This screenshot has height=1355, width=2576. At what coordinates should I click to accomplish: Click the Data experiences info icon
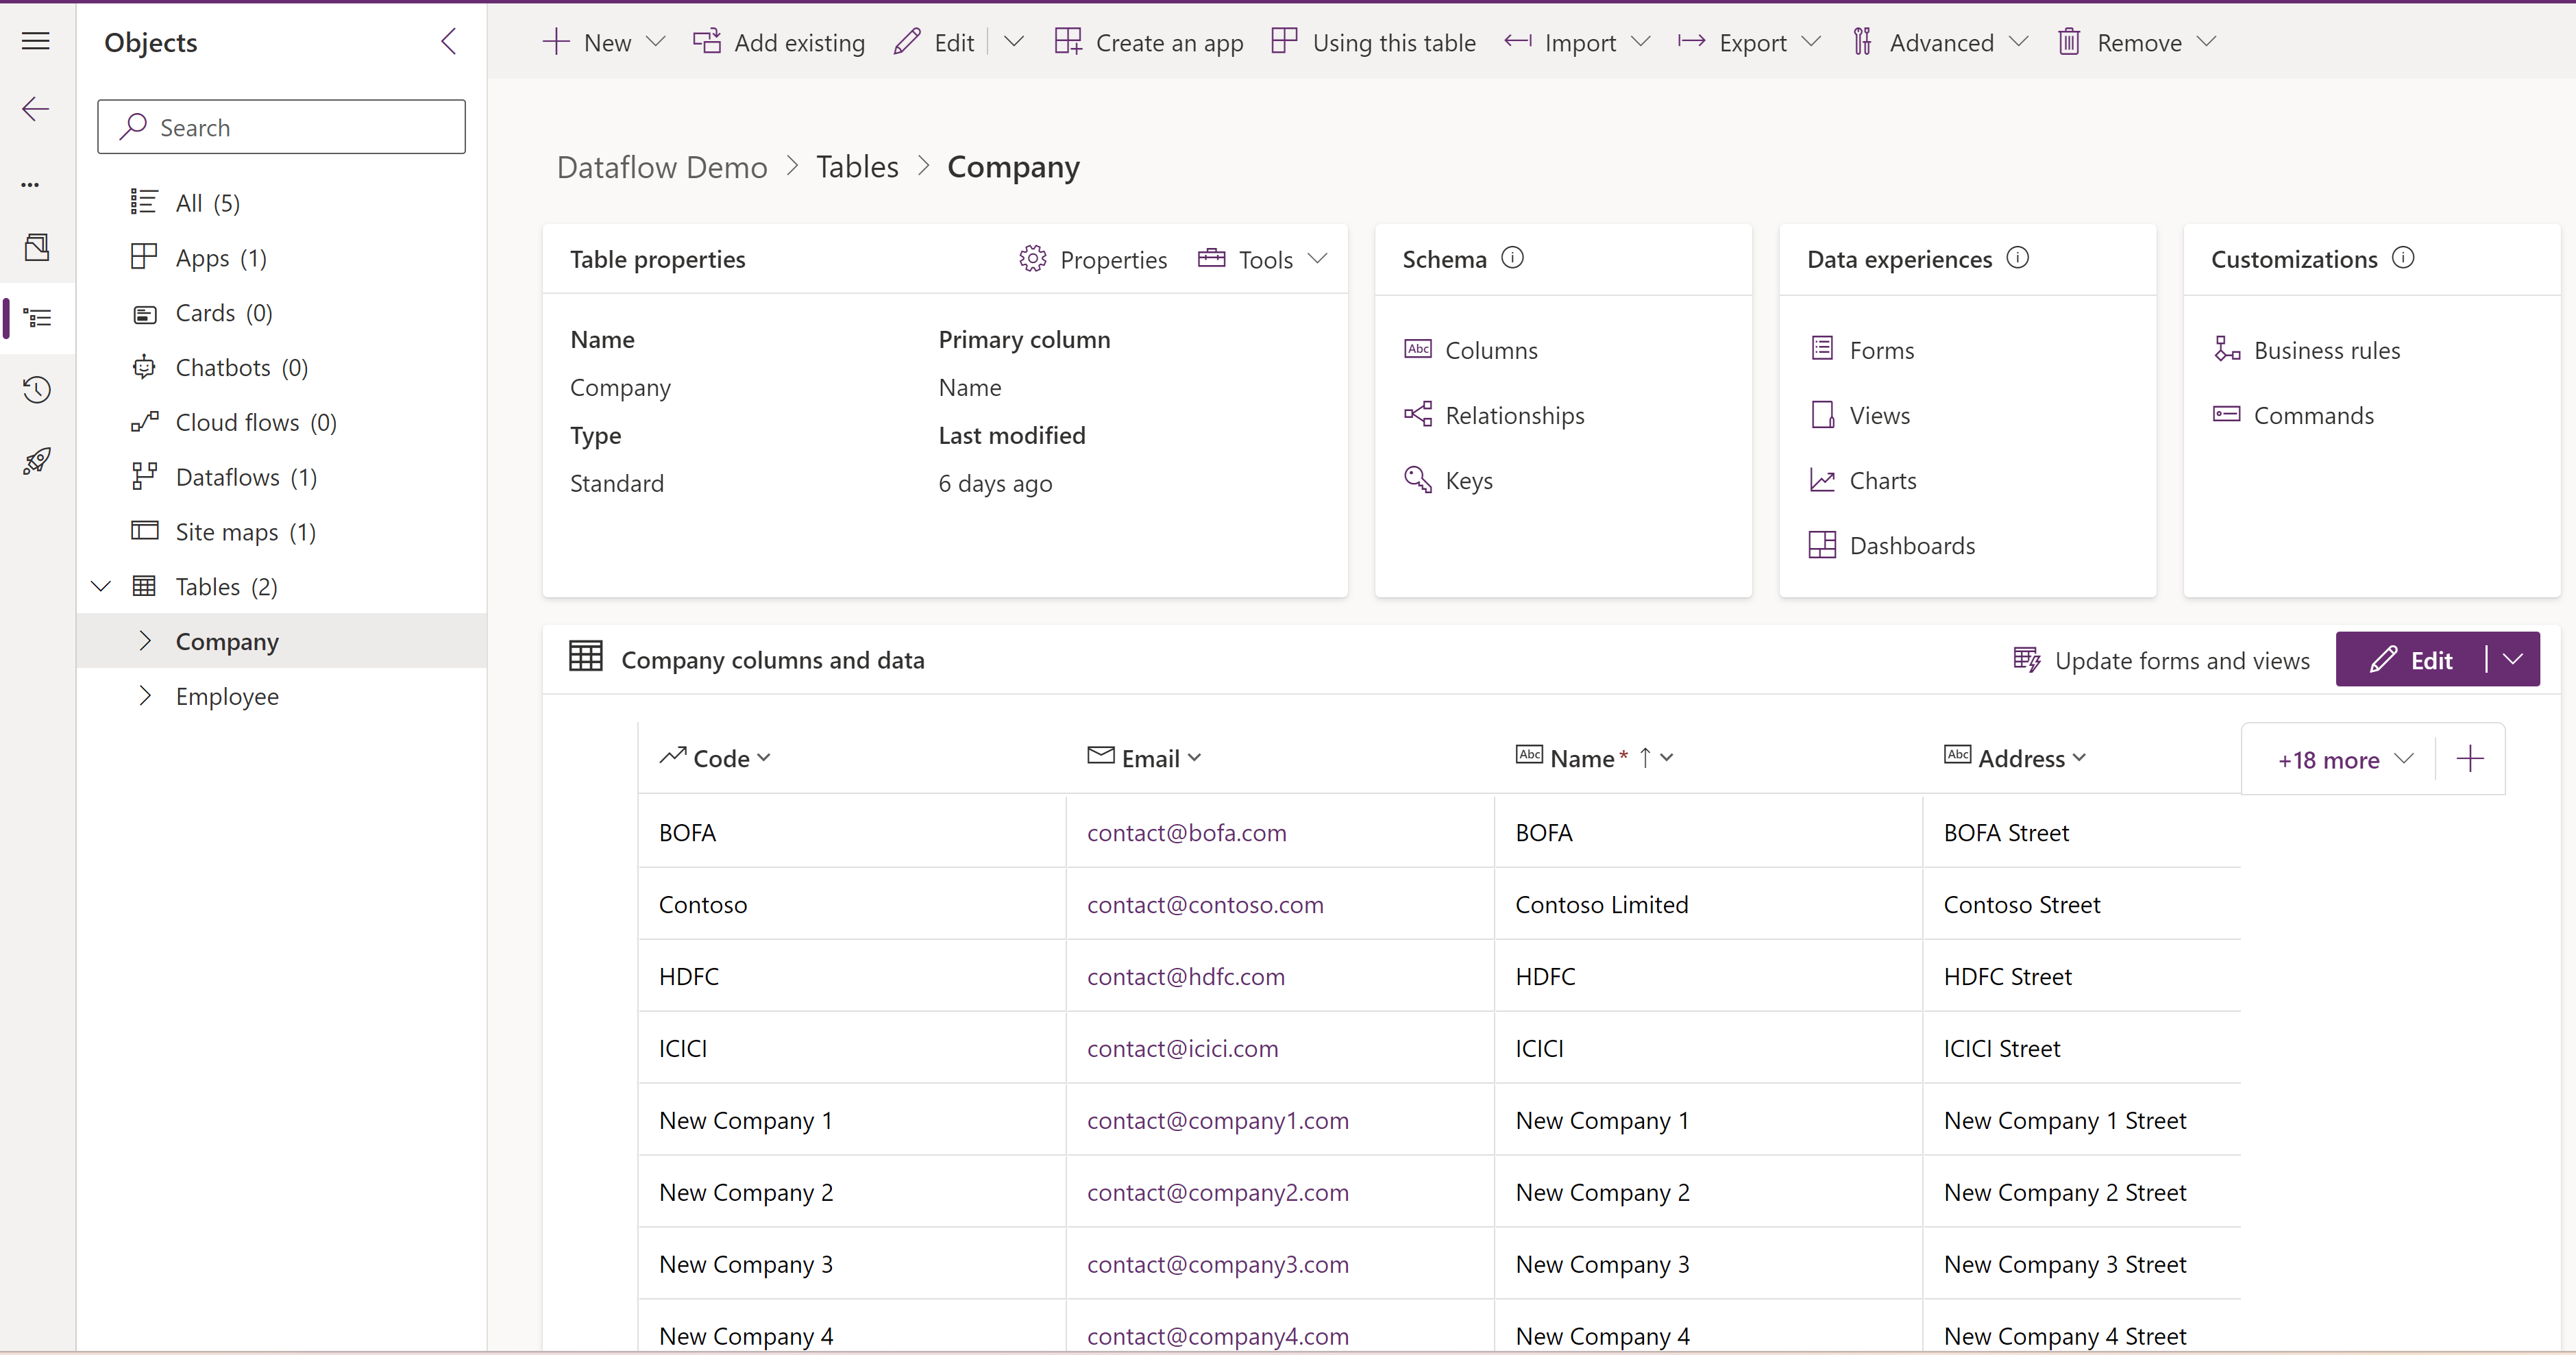pos(2018,258)
